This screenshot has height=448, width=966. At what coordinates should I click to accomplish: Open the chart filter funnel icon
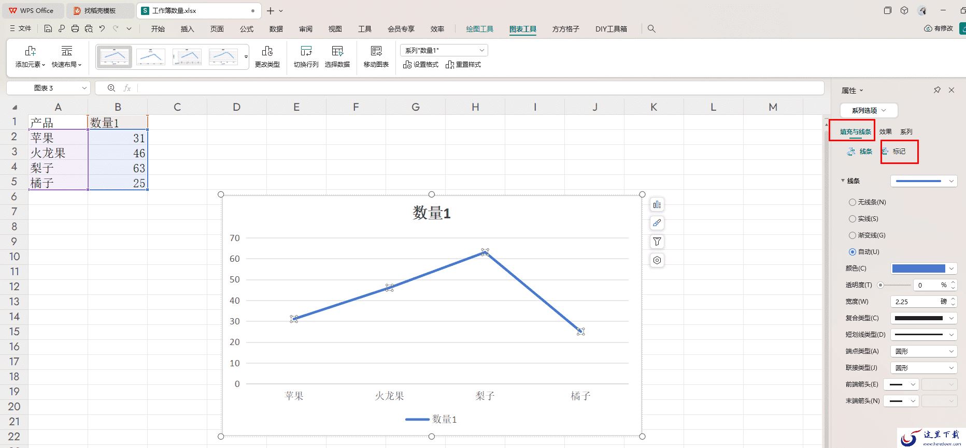click(657, 242)
